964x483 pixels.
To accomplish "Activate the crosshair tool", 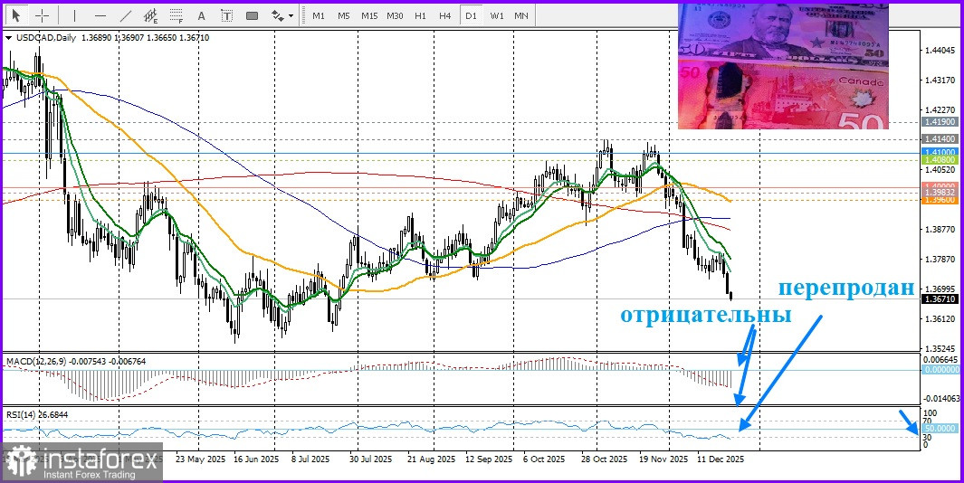I will pyautogui.click(x=42, y=15).
